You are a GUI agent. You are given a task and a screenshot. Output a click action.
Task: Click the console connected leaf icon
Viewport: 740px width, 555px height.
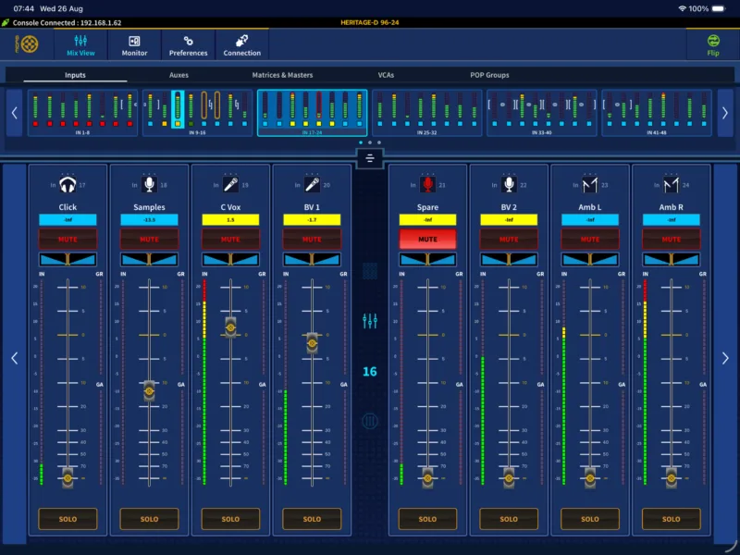coord(6,22)
